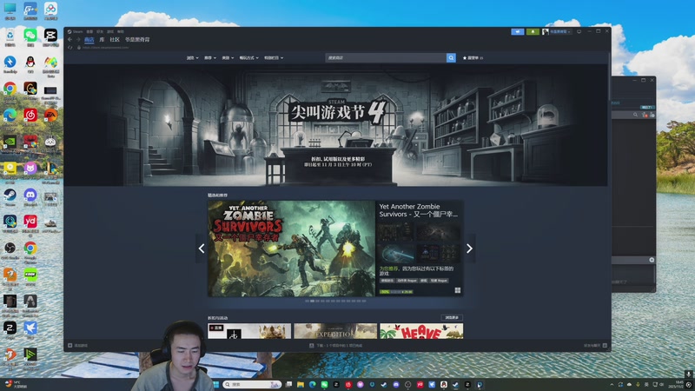
Task: Click the Windows platform icon on the Zombie Survivors card
Action: 458,290
